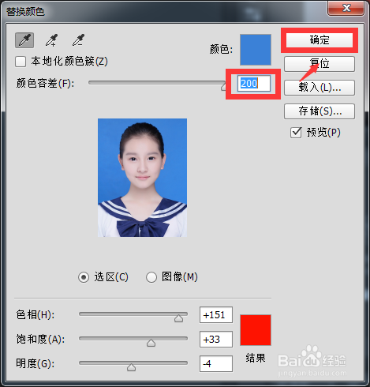The image size is (370, 387).
Task: Enable the 本地化颜色簇(Z) checkbox
Action: 21,62
